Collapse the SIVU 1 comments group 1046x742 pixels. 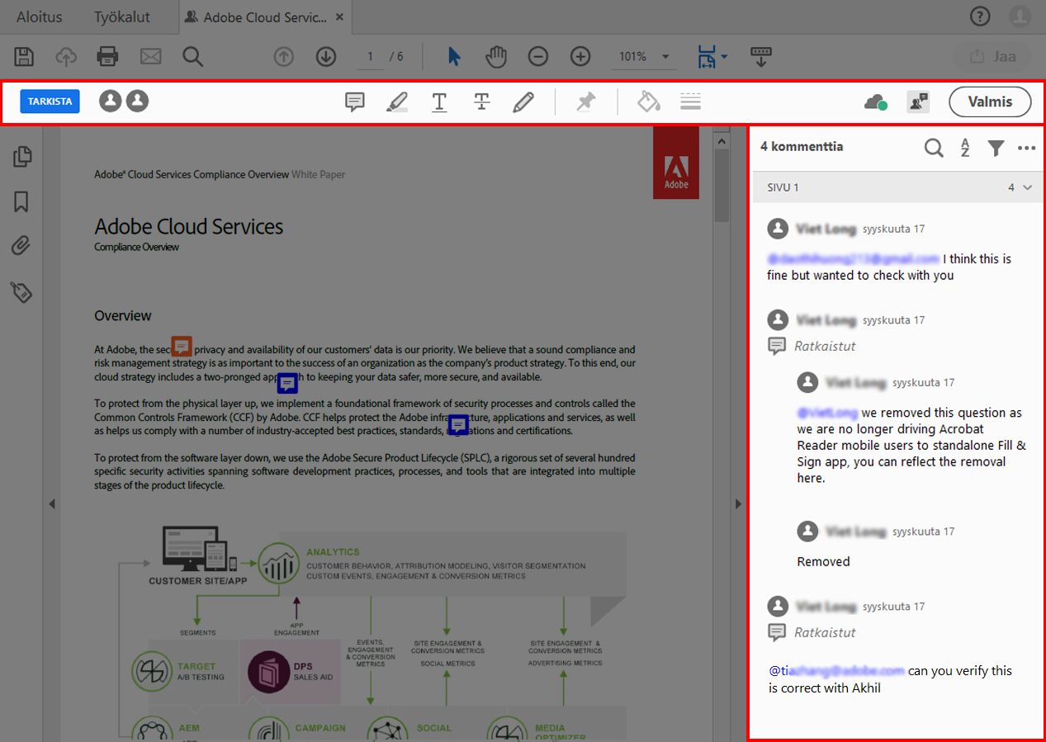pos(1027,187)
